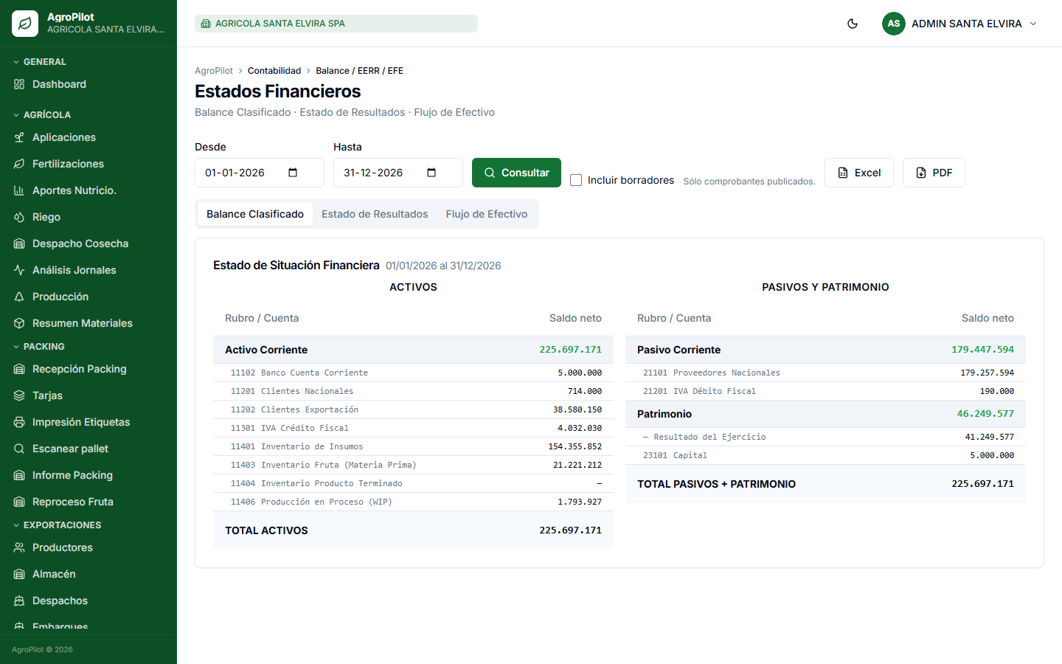
Task: Click Resultado del Ejercicio row
Action: point(825,437)
